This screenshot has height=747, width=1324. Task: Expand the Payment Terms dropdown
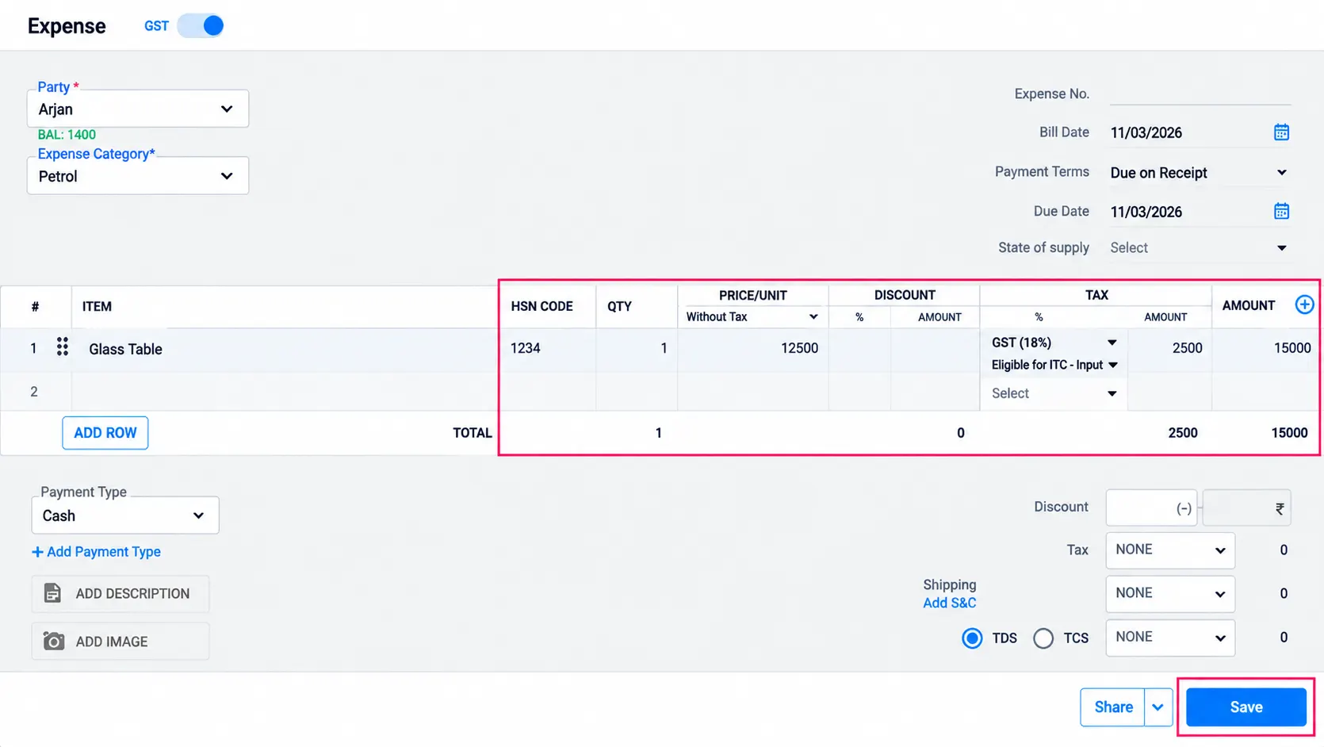pos(1199,173)
